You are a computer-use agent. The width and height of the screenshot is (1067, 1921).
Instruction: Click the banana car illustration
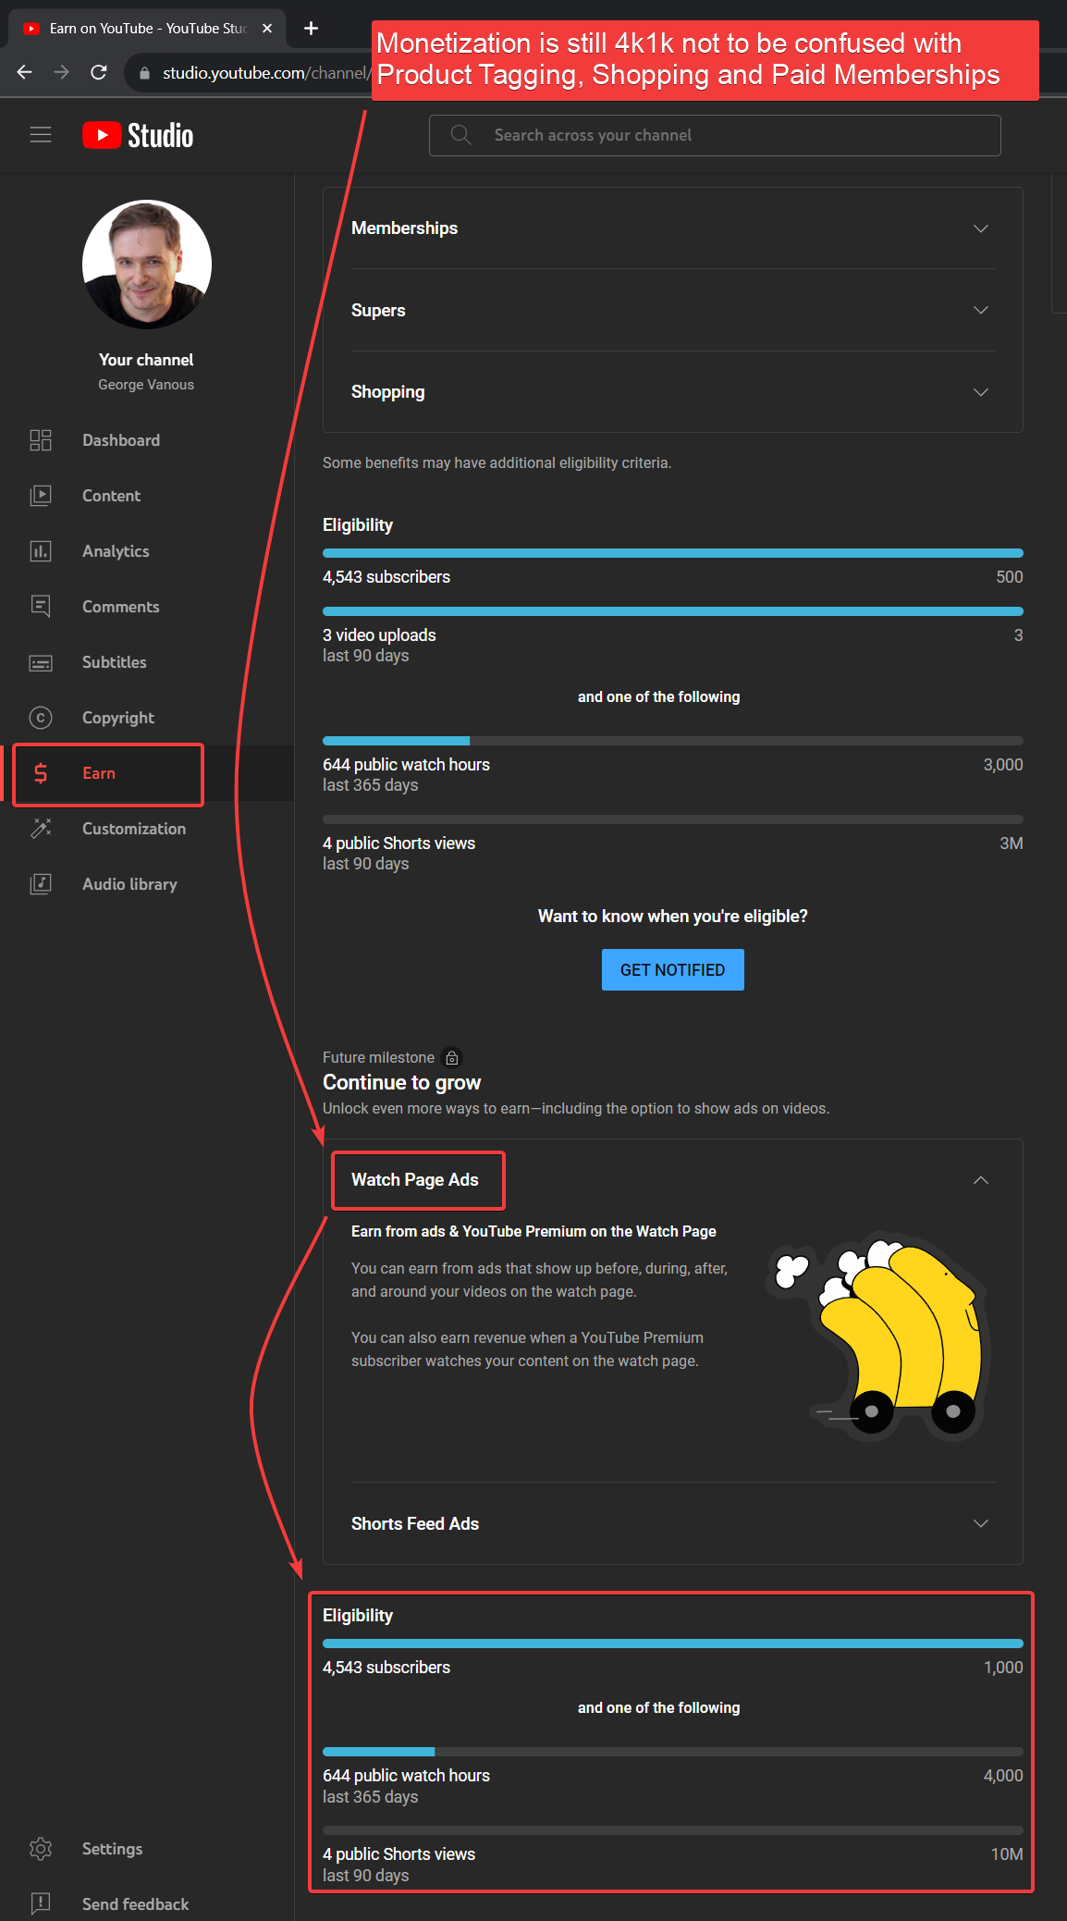click(879, 1336)
